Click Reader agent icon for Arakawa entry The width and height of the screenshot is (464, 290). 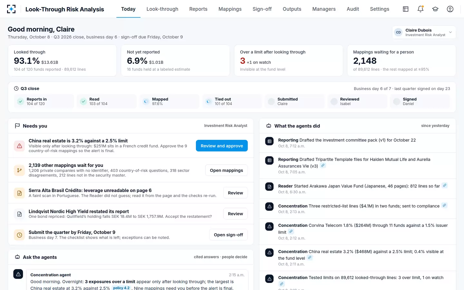269,187
